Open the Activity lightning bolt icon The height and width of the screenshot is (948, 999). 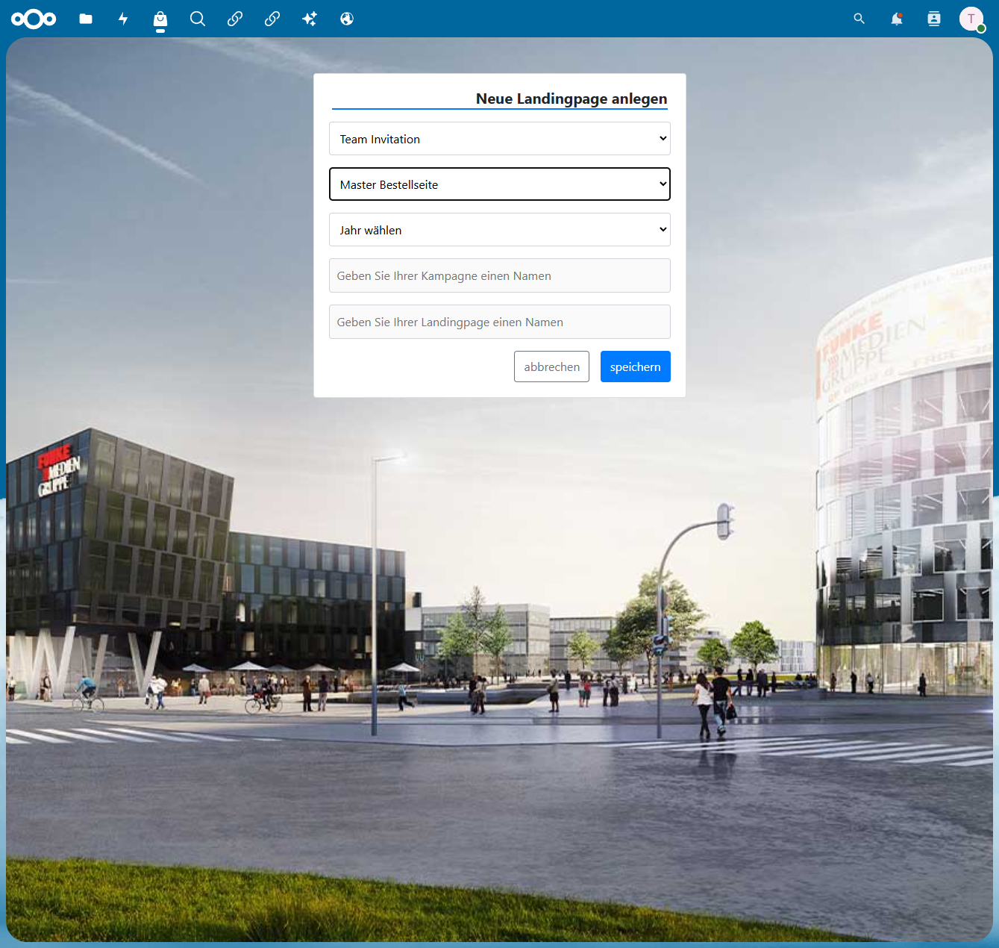click(123, 19)
